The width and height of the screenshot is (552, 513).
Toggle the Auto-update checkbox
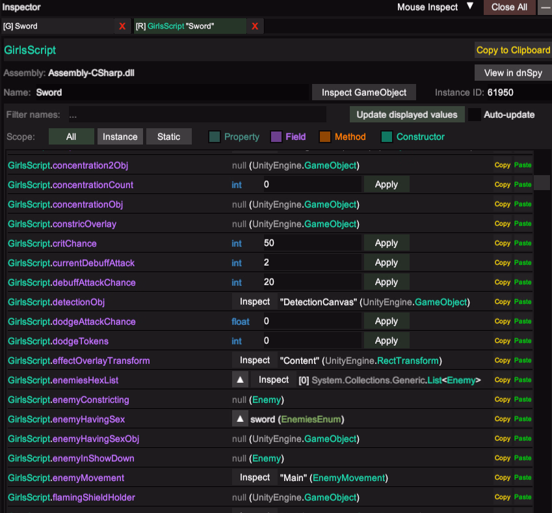475,115
